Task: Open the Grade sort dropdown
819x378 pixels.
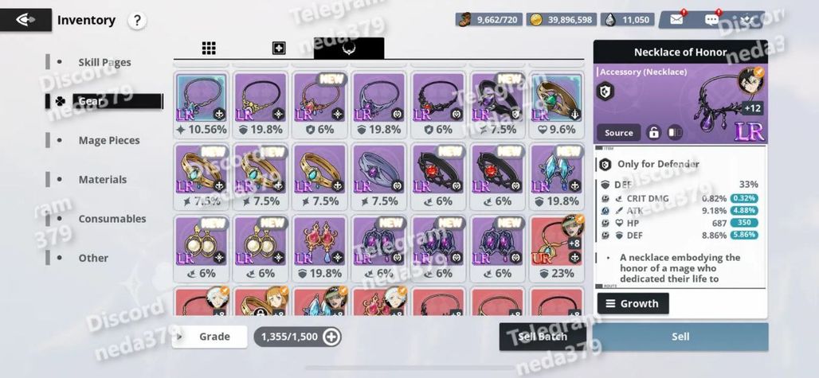Action: pyautogui.click(x=210, y=337)
